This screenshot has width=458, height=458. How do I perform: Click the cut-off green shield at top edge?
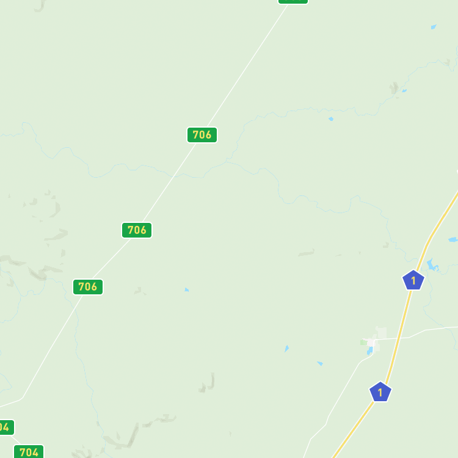point(293,1)
